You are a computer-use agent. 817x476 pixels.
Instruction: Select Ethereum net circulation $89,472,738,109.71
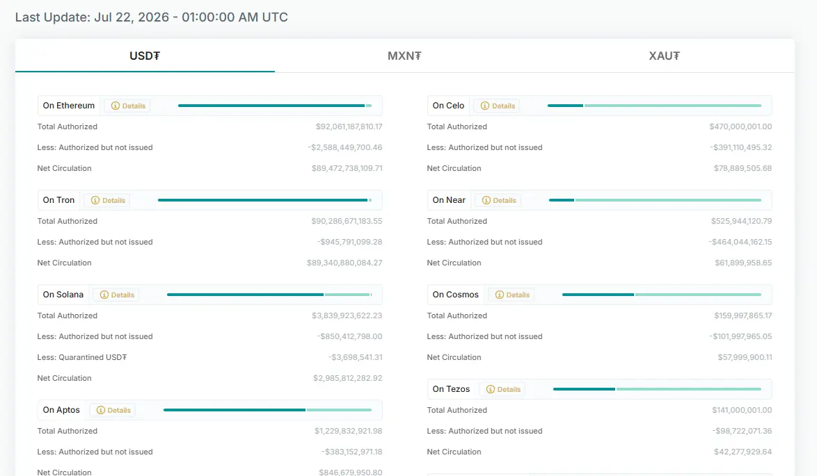pyautogui.click(x=347, y=169)
